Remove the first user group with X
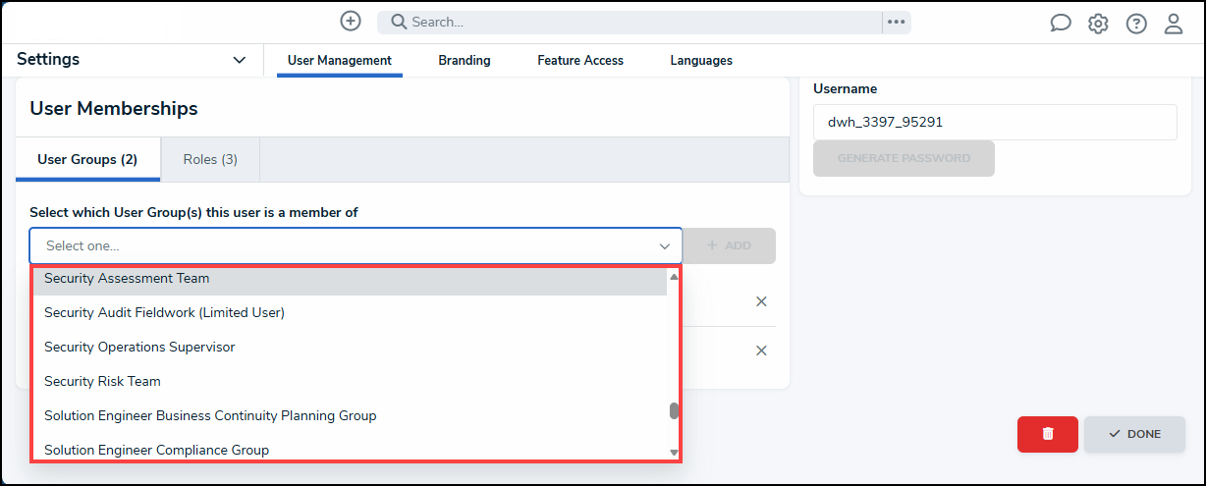Image resolution: width=1206 pixels, height=486 pixels. [761, 301]
